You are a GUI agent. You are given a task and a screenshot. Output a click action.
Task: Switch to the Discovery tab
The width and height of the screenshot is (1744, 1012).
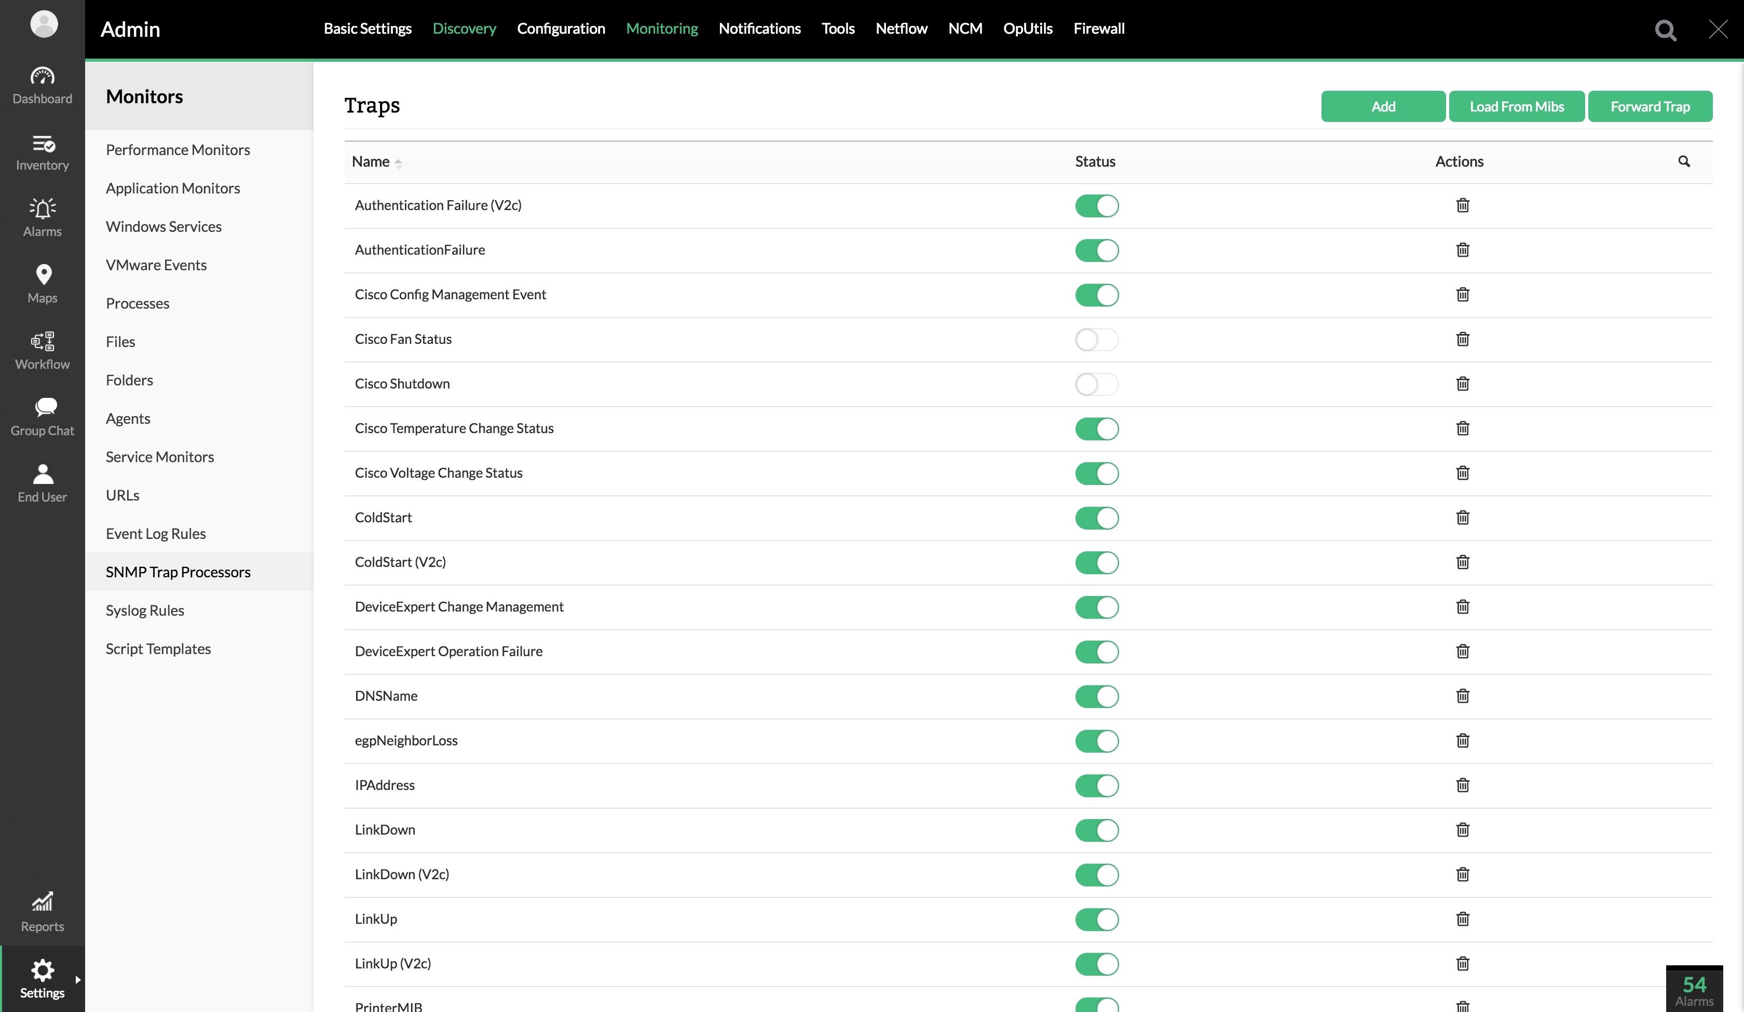click(464, 29)
